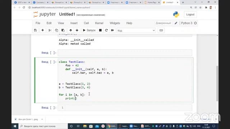Open the browser profile avatar
The width and height of the screenshot is (230, 129).
[211, 8]
